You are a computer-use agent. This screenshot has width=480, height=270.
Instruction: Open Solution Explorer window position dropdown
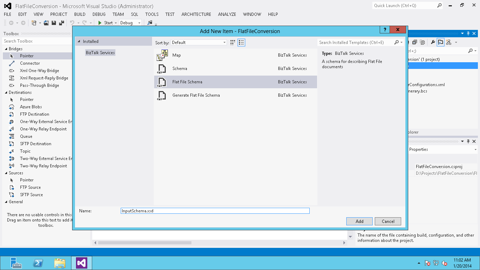[x=462, y=33]
